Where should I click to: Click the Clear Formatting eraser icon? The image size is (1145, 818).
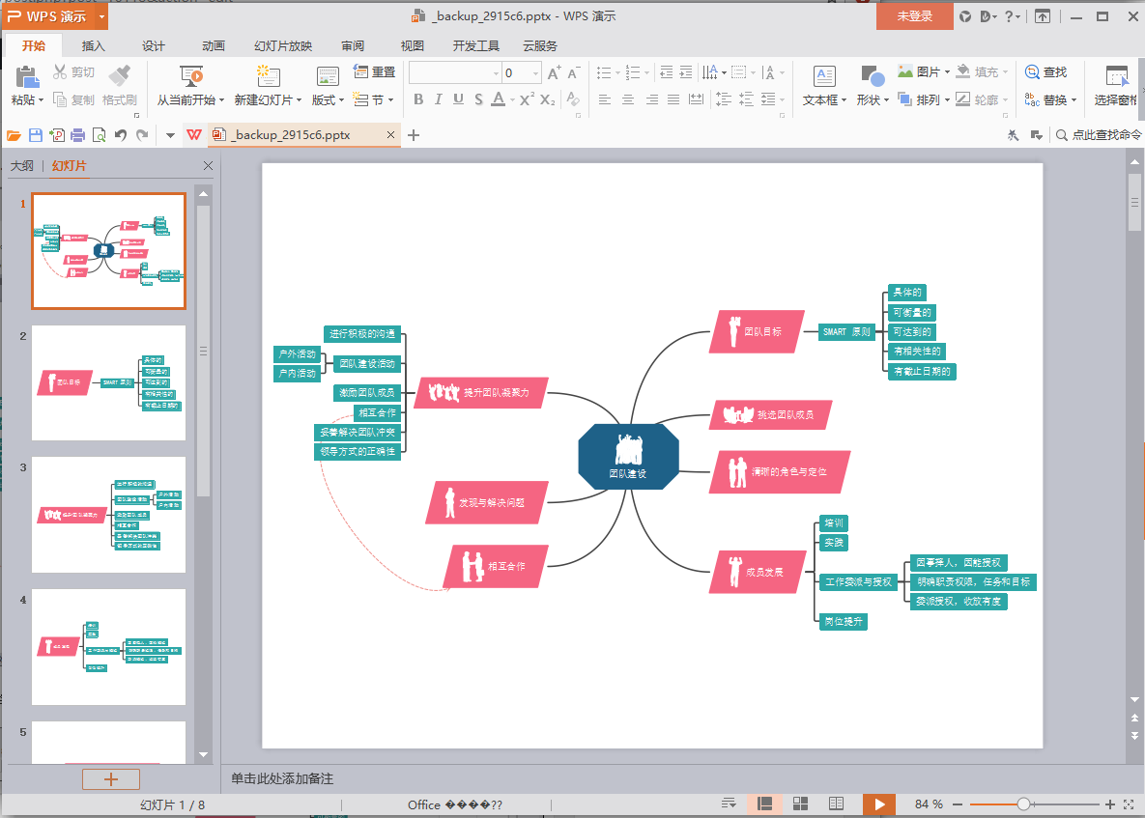(x=573, y=99)
